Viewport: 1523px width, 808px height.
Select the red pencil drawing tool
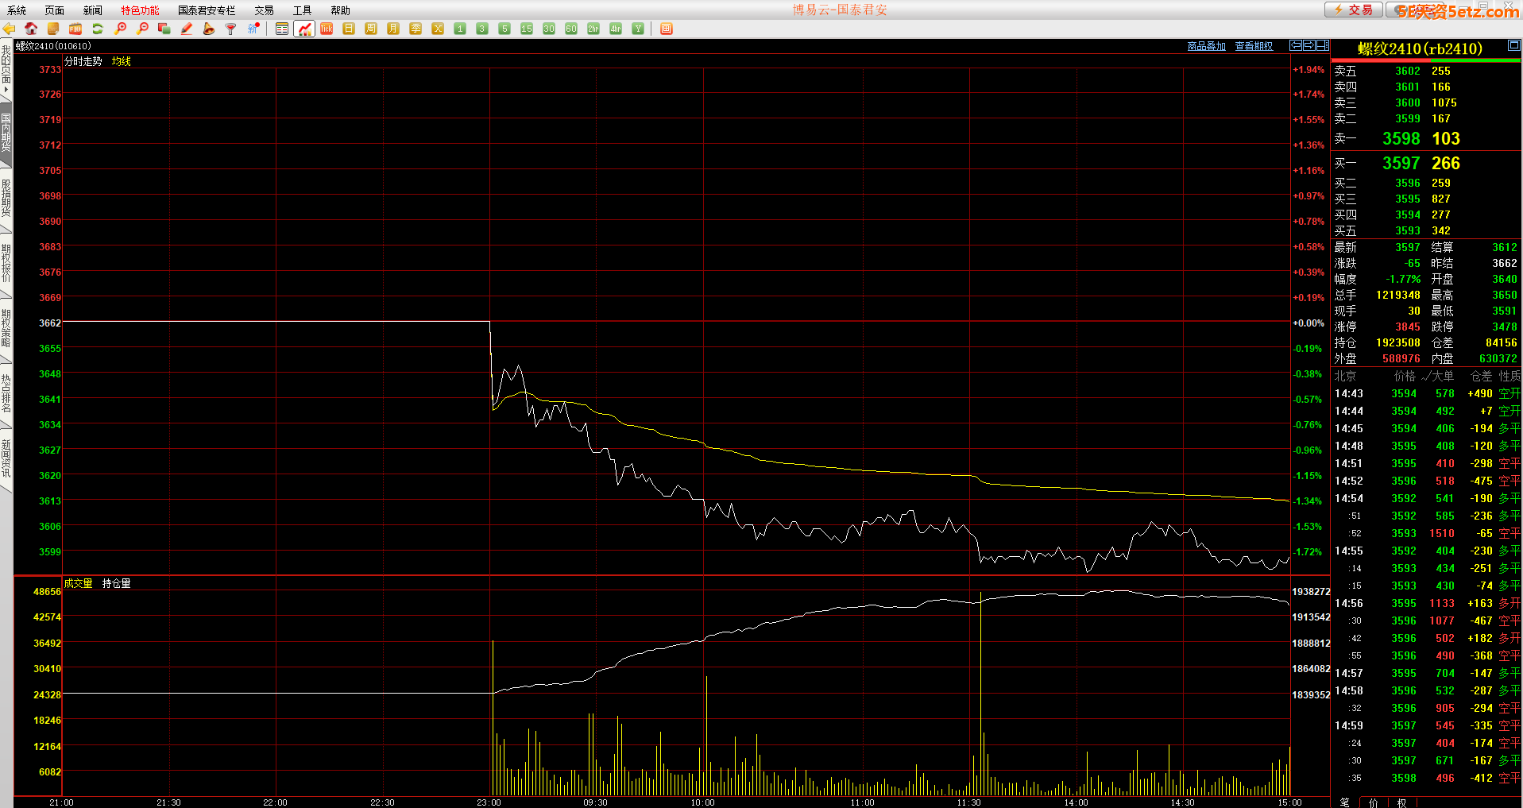187,29
